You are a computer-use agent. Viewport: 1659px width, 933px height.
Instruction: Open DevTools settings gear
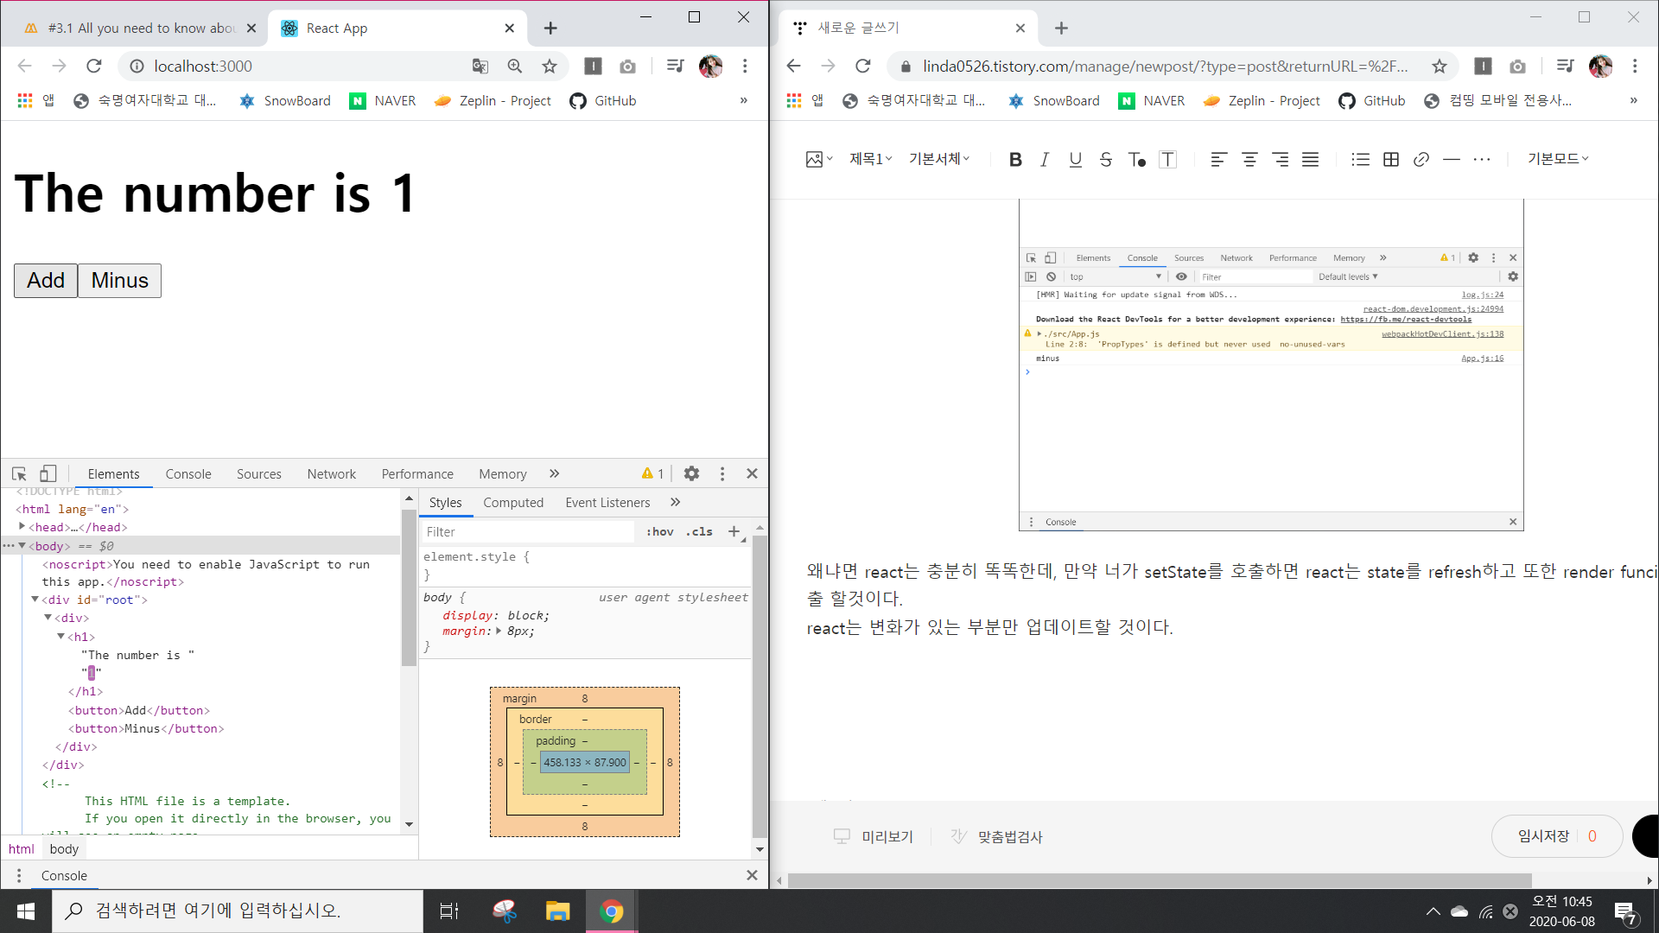pos(691,473)
